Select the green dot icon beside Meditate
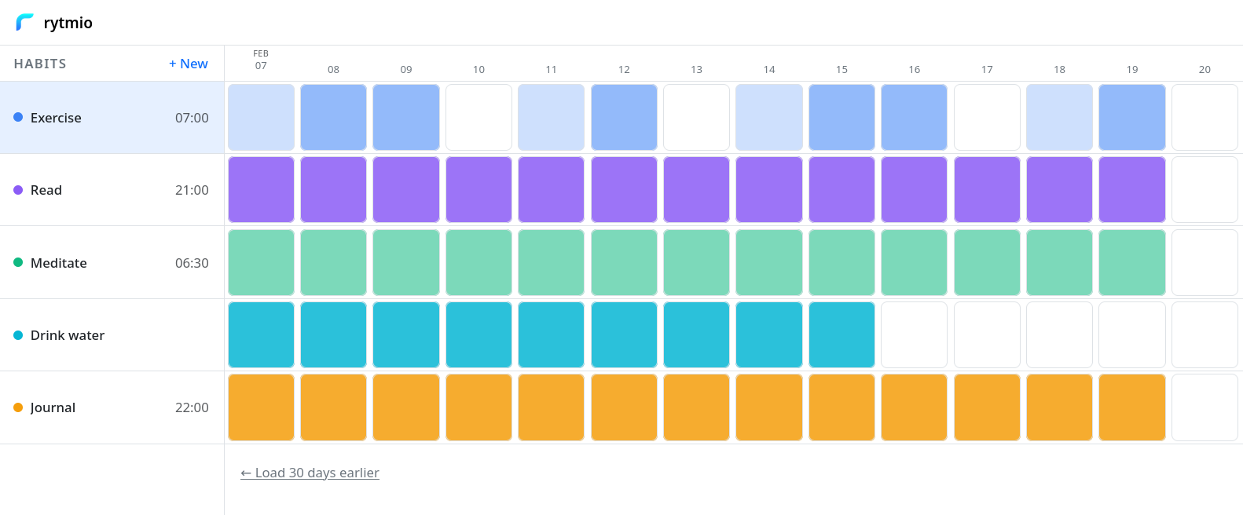Image resolution: width=1243 pixels, height=515 pixels. [x=17, y=263]
